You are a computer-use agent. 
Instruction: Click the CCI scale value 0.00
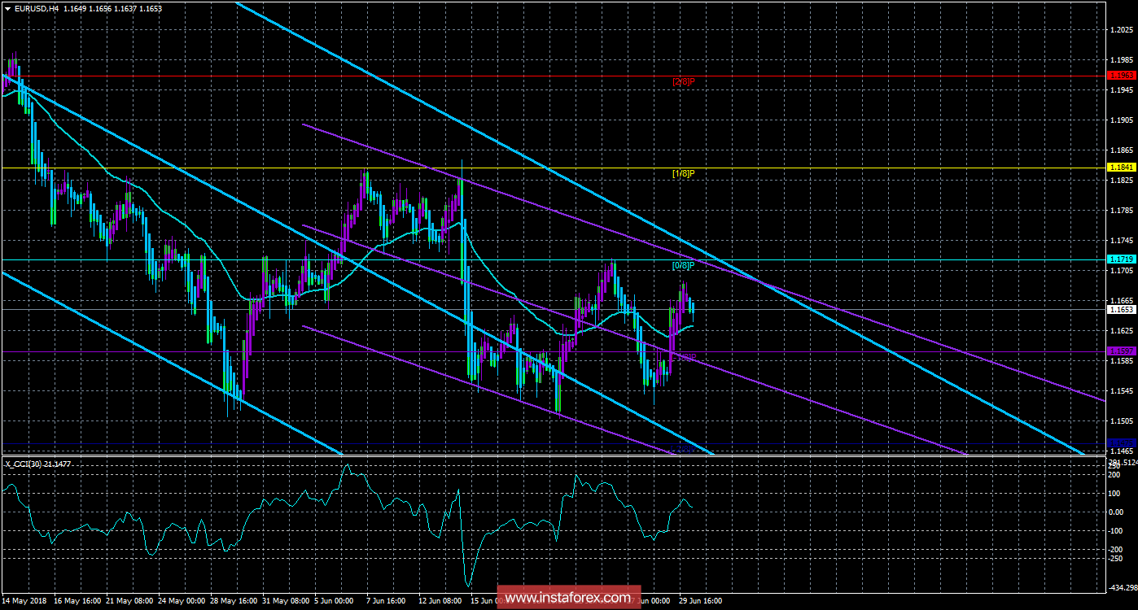tap(1118, 512)
